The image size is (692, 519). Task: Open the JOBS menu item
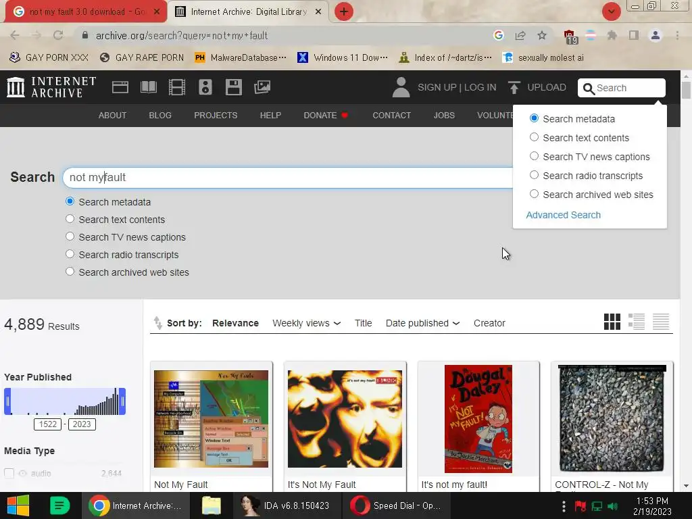pyautogui.click(x=444, y=115)
